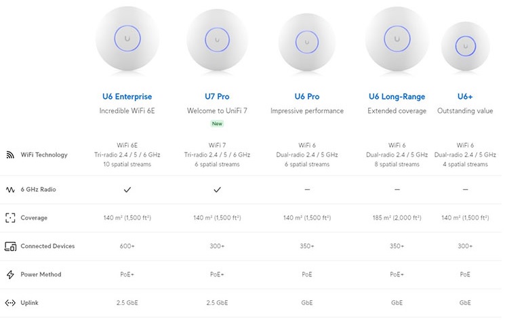Screen dimensions: 505x332
Task: Click the Connected Devices icon
Action: (x=10, y=247)
